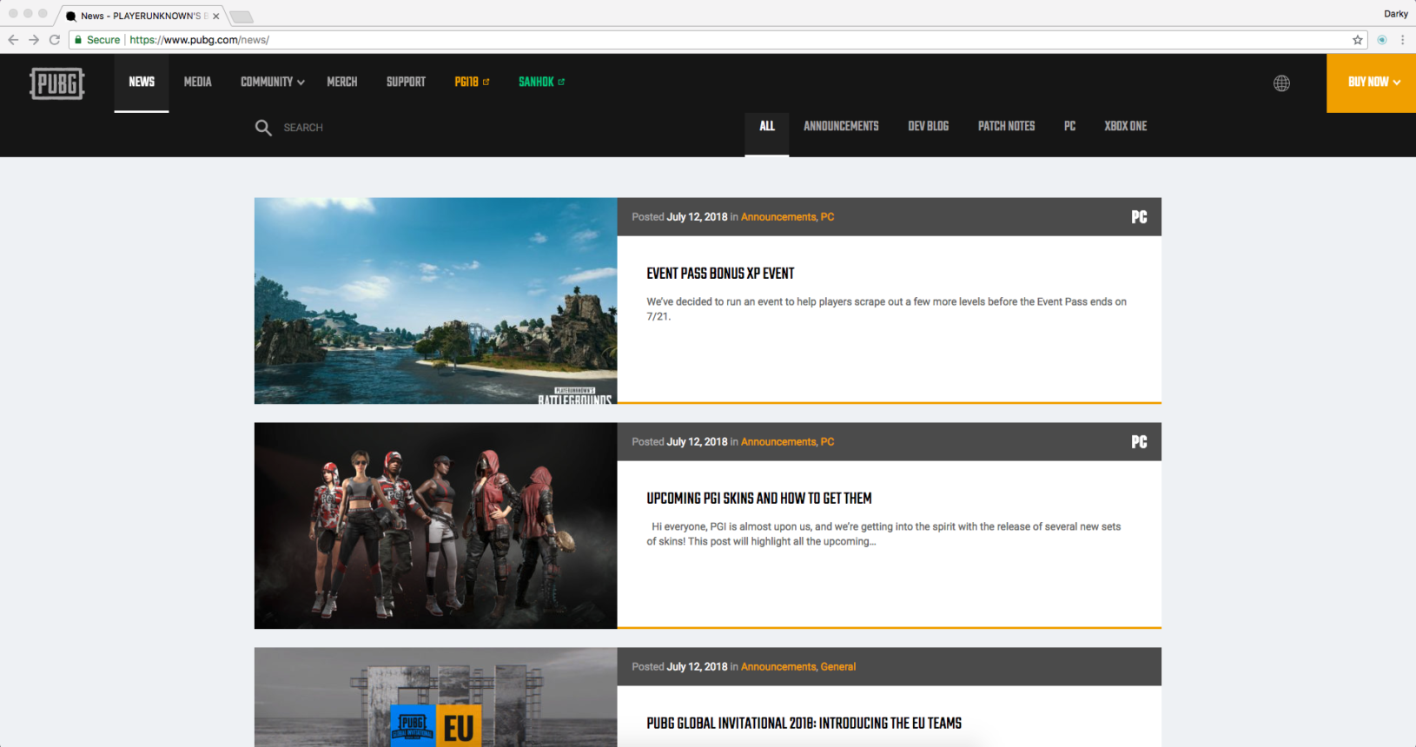The width and height of the screenshot is (1416, 747).
Task: Expand the Community dropdown menu
Action: (273, 82)
